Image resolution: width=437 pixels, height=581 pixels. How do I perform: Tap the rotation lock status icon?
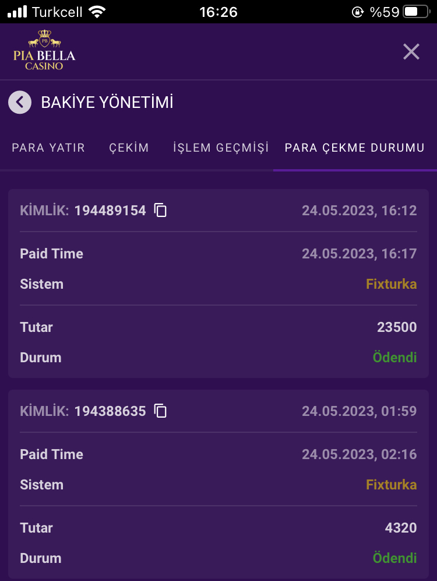(358, 12)
